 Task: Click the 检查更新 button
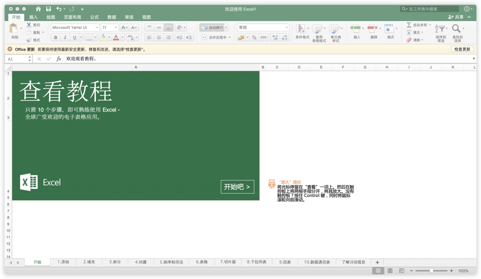(462, 49)
